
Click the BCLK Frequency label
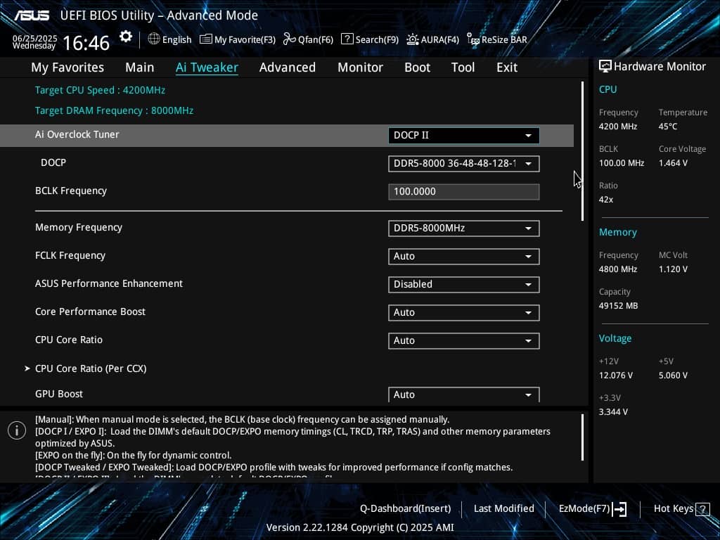tap(71, 191)
